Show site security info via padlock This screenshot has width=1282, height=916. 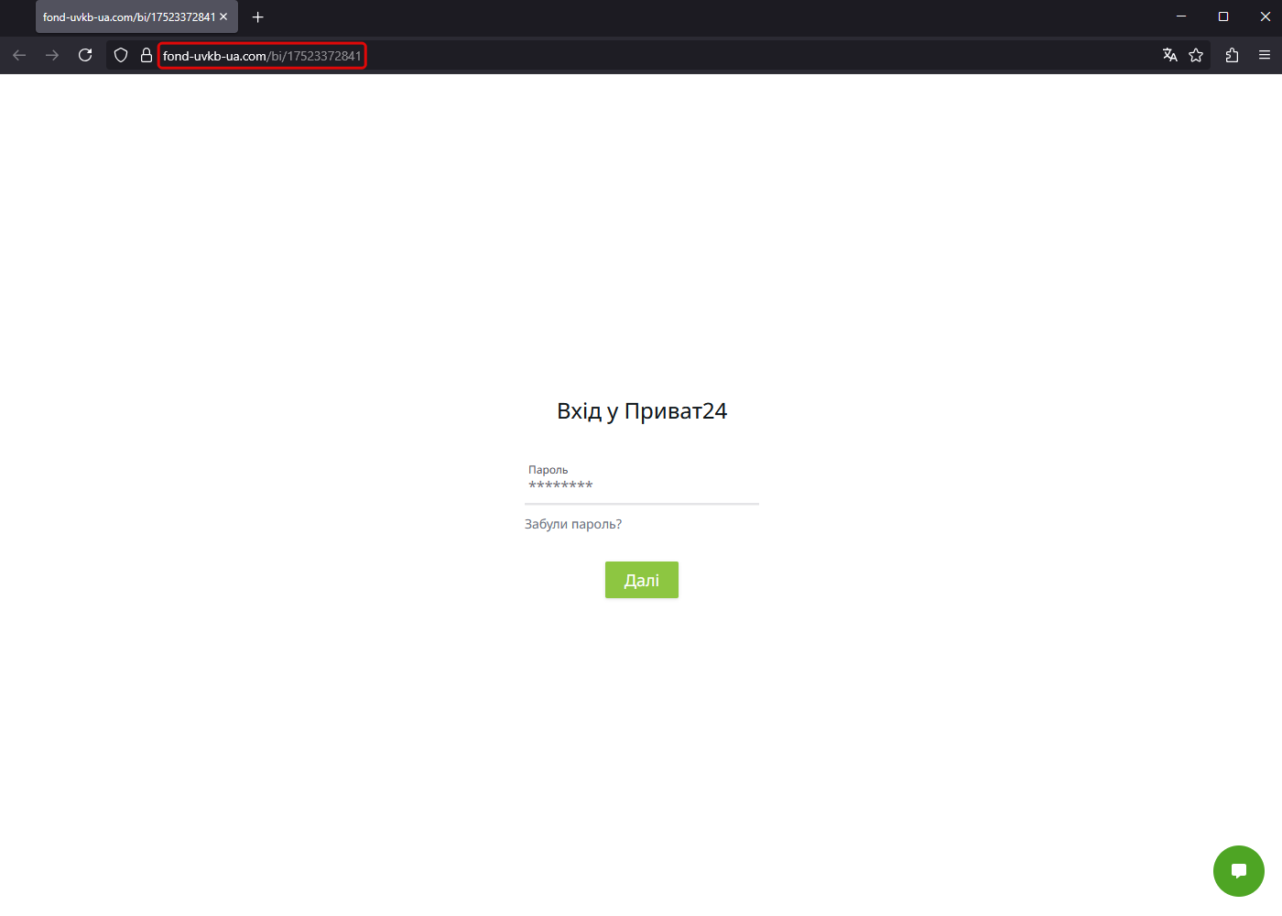[146, 56]
